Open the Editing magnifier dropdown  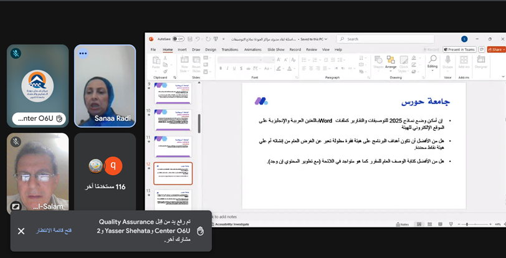pos(432,63)
